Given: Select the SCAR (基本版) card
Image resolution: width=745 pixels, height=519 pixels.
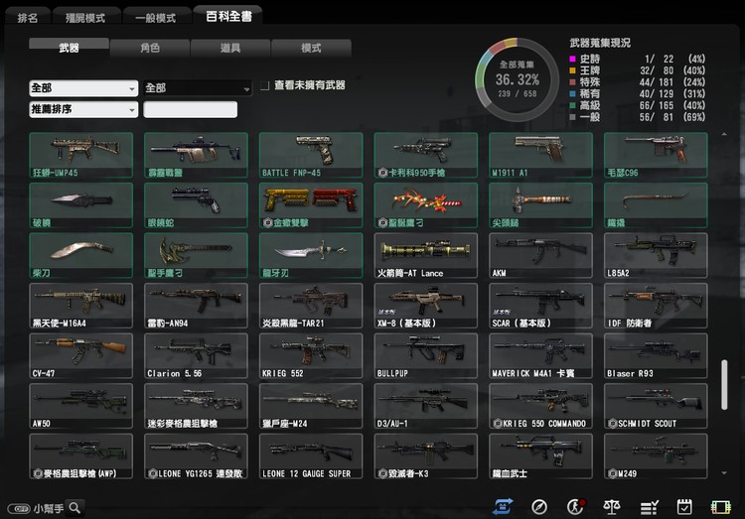Looking at the screenshot, I should tap(540, 306).
